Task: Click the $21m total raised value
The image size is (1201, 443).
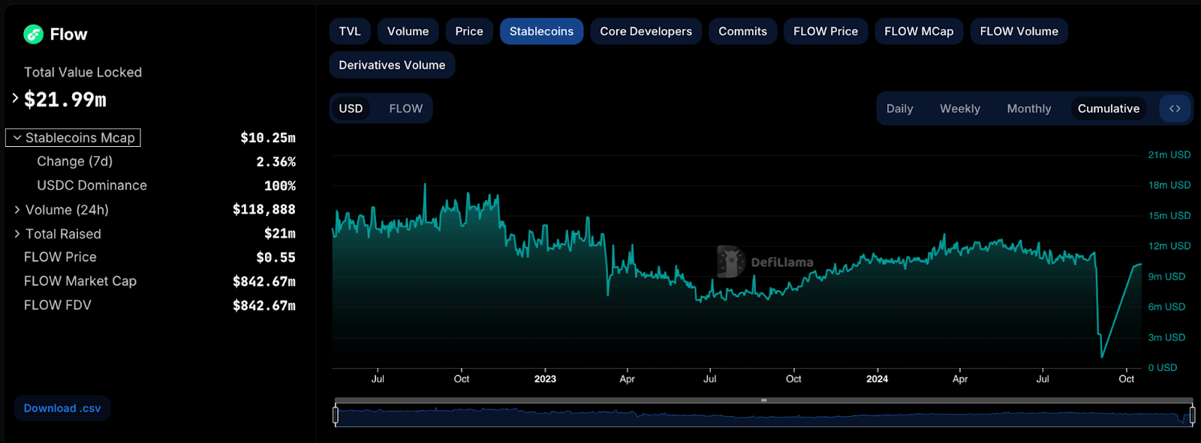Action: [x=280, y=234]
